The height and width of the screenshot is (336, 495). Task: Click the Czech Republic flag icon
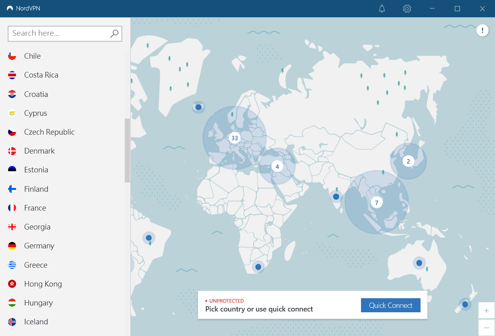[12, 132]
